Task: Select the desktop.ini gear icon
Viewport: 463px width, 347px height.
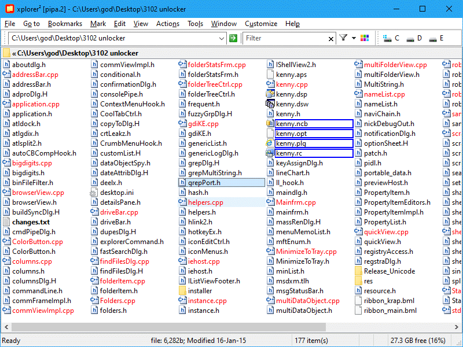Action: click(x=94, y=193)
